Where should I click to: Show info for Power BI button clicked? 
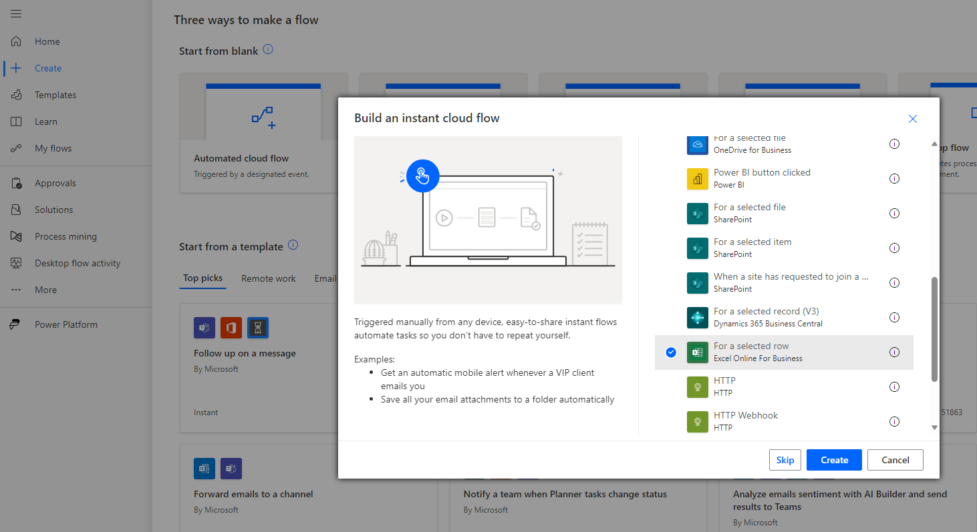pyautogui.click(x=894, y=179)
